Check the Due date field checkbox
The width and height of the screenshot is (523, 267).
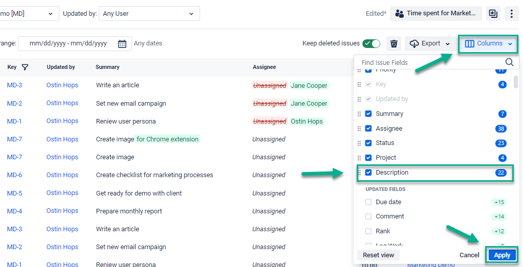[368, 202]
